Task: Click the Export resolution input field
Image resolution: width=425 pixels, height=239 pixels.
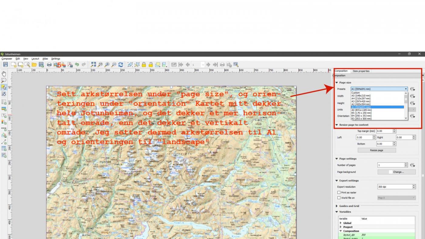Action: click(x=394, y=187)
